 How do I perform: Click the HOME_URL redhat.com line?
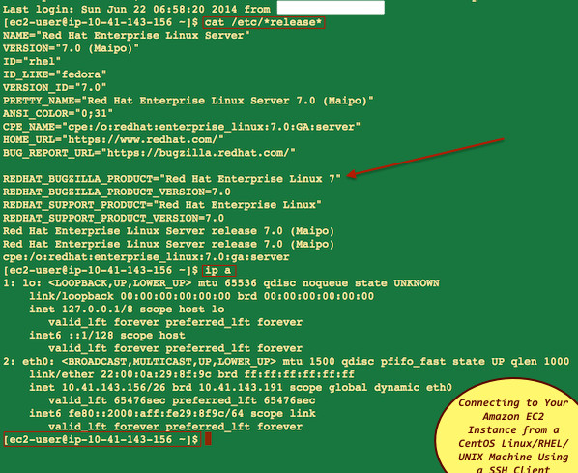coord(113,139)
